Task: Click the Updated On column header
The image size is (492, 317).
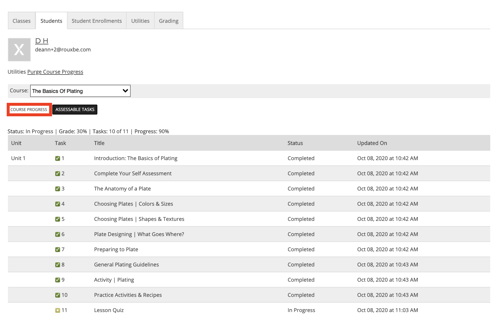Action: click(x=372, y=143)
